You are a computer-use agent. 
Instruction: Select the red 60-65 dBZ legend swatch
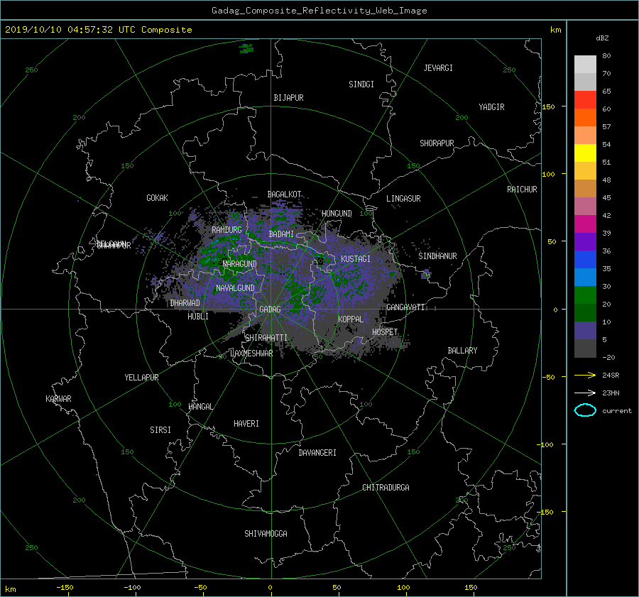(585, 99)
